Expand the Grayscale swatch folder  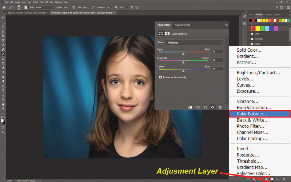tap(250, 39)
